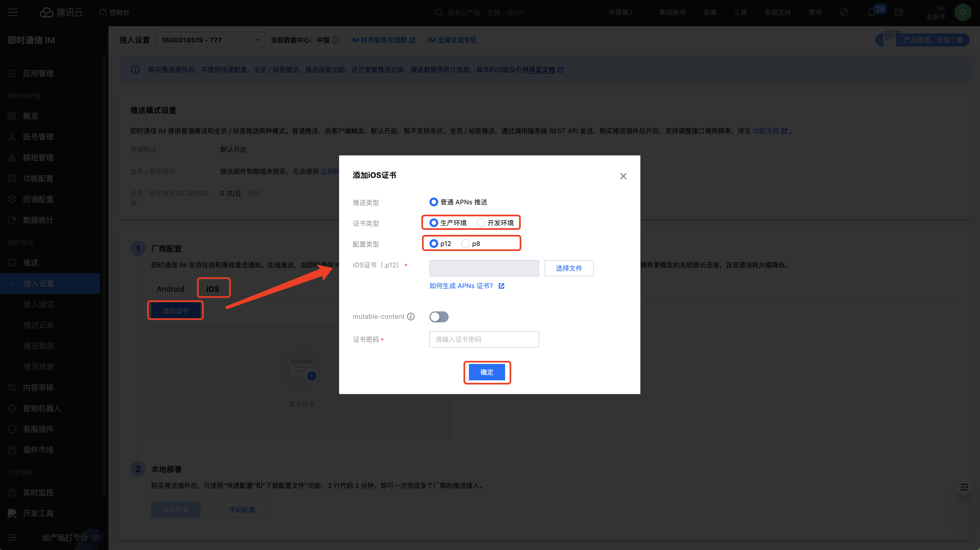Viewport: 980px width, 550px height.
Task: Click the 实时监控 sidebar icon
Action: pyautogui.click(x=12, y=493)
